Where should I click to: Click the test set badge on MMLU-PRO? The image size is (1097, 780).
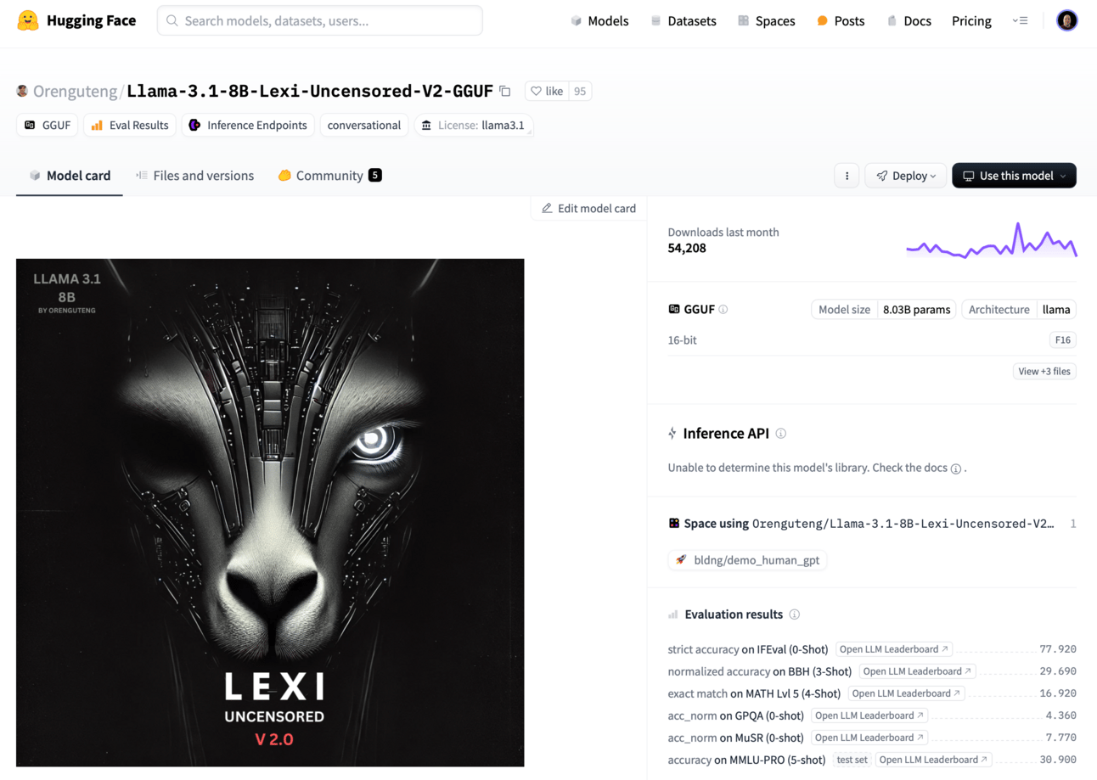point(852,760)
